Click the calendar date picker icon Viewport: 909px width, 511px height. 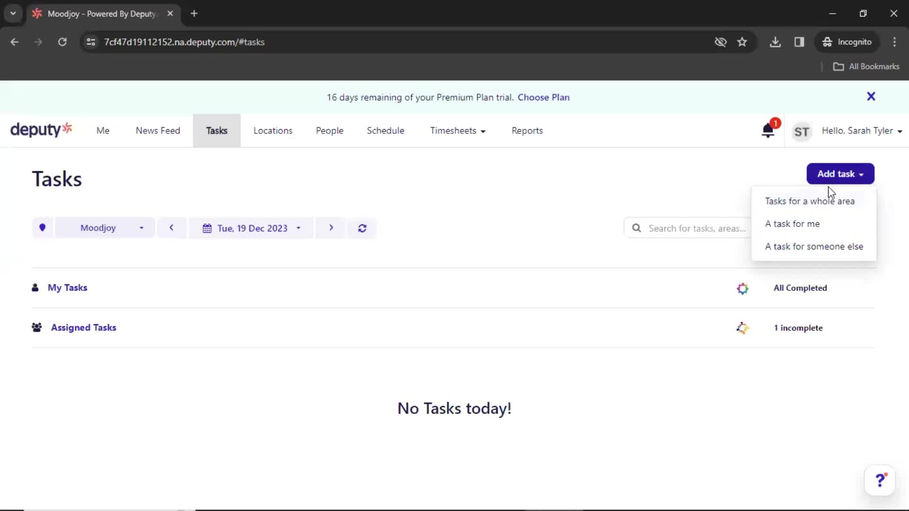(207, 228)
